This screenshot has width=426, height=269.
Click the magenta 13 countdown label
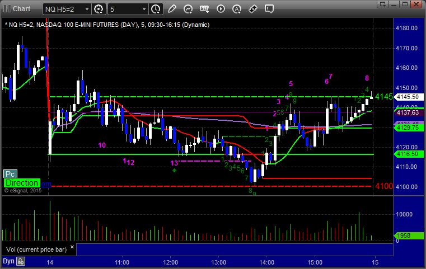(174, 163)
